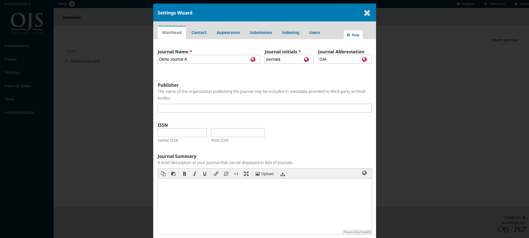Open Users & Roles in sidebar
Viewport: 529px width, 238px height.
[18, 86]
